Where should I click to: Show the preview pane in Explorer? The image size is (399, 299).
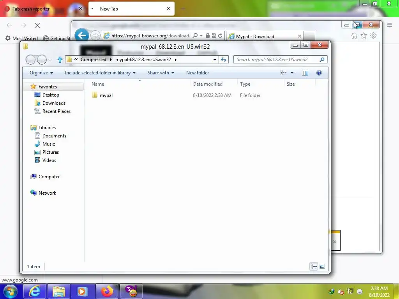point(305,73)
